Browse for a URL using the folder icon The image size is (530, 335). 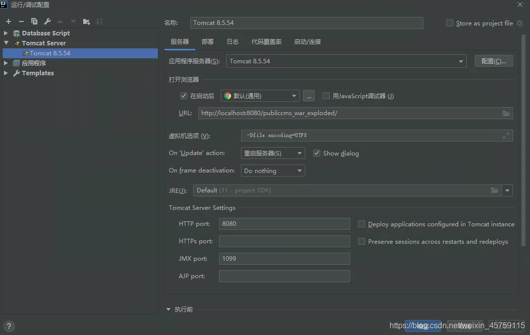(506, 113)
